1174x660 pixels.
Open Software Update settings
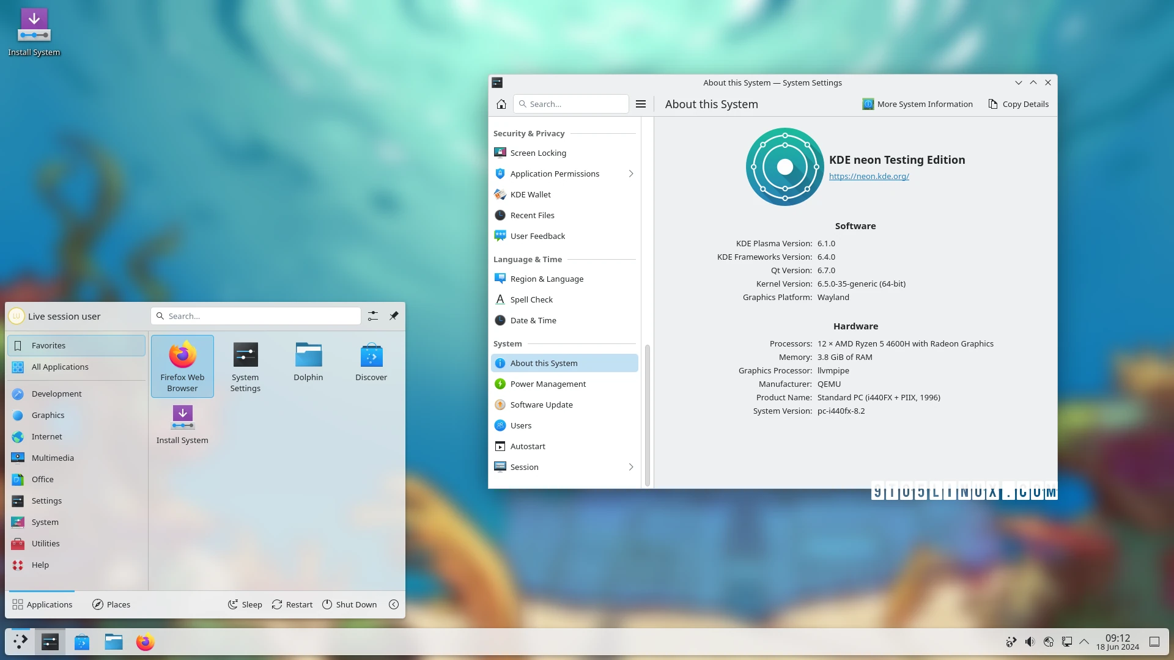pyautogui.click(x=542, y=405)
